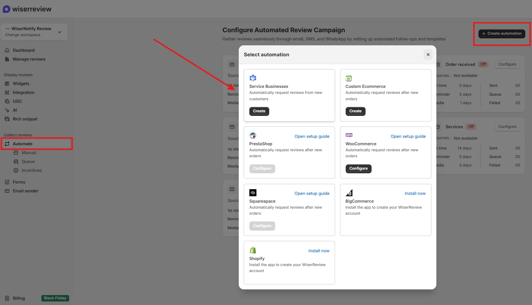Toggle the Off status on Order received
Viewport: 532px width, 305px height.
pyautogui.click(x=483, y=64)
